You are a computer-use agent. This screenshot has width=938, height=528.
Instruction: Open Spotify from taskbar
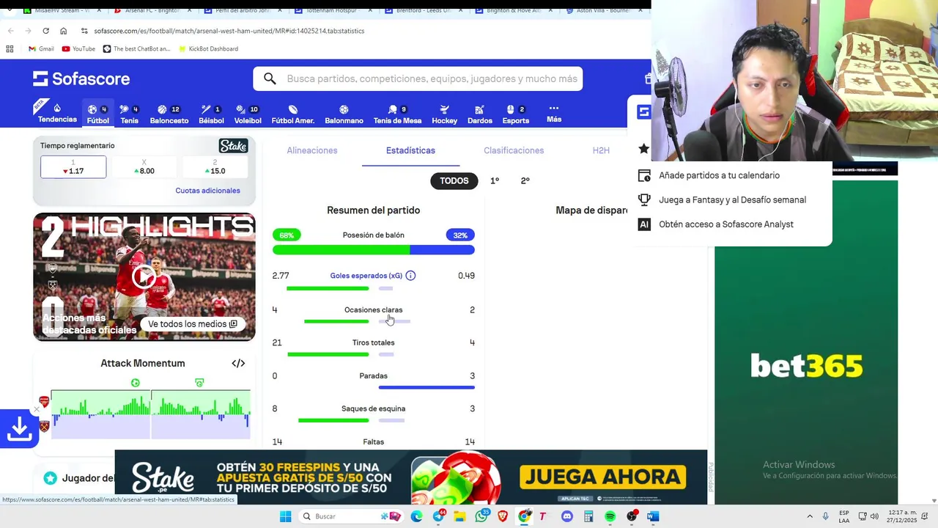(x=610, y=516)
